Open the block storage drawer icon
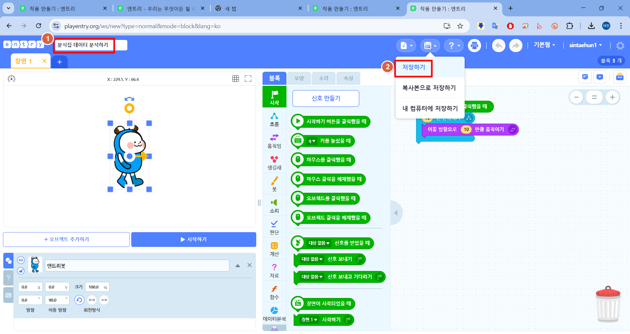 [620, 77]
